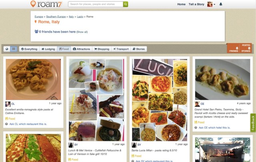Viewport: 256px width, 162px height.
Task: Open the Southern Europe breadcrumb link
Action: (56, 17)
